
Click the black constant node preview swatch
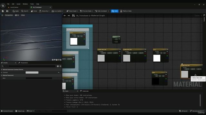pyautogui.click(x=155, y=81)
